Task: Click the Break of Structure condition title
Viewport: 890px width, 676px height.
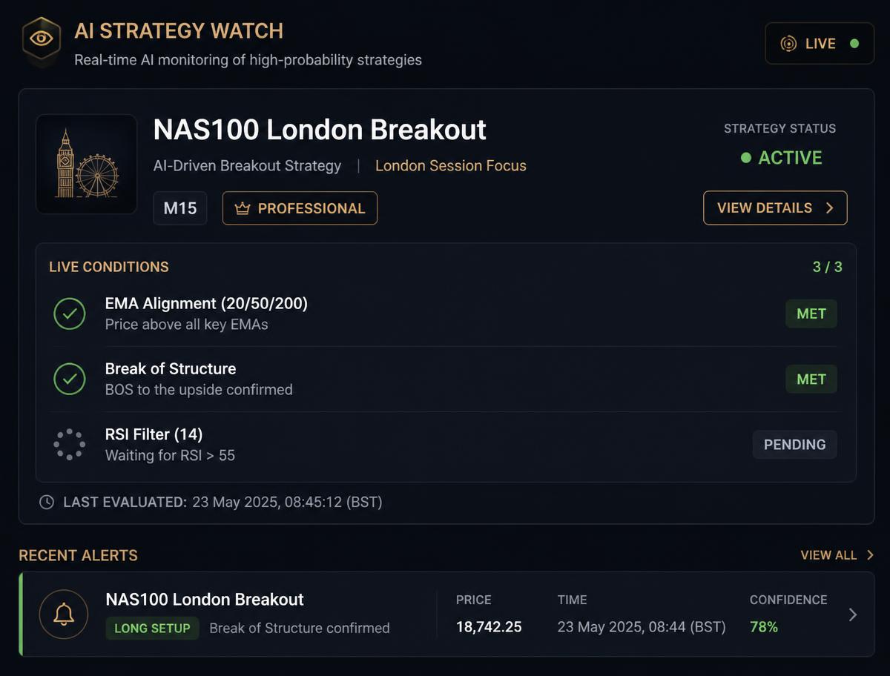Action: tap(171, 368)
